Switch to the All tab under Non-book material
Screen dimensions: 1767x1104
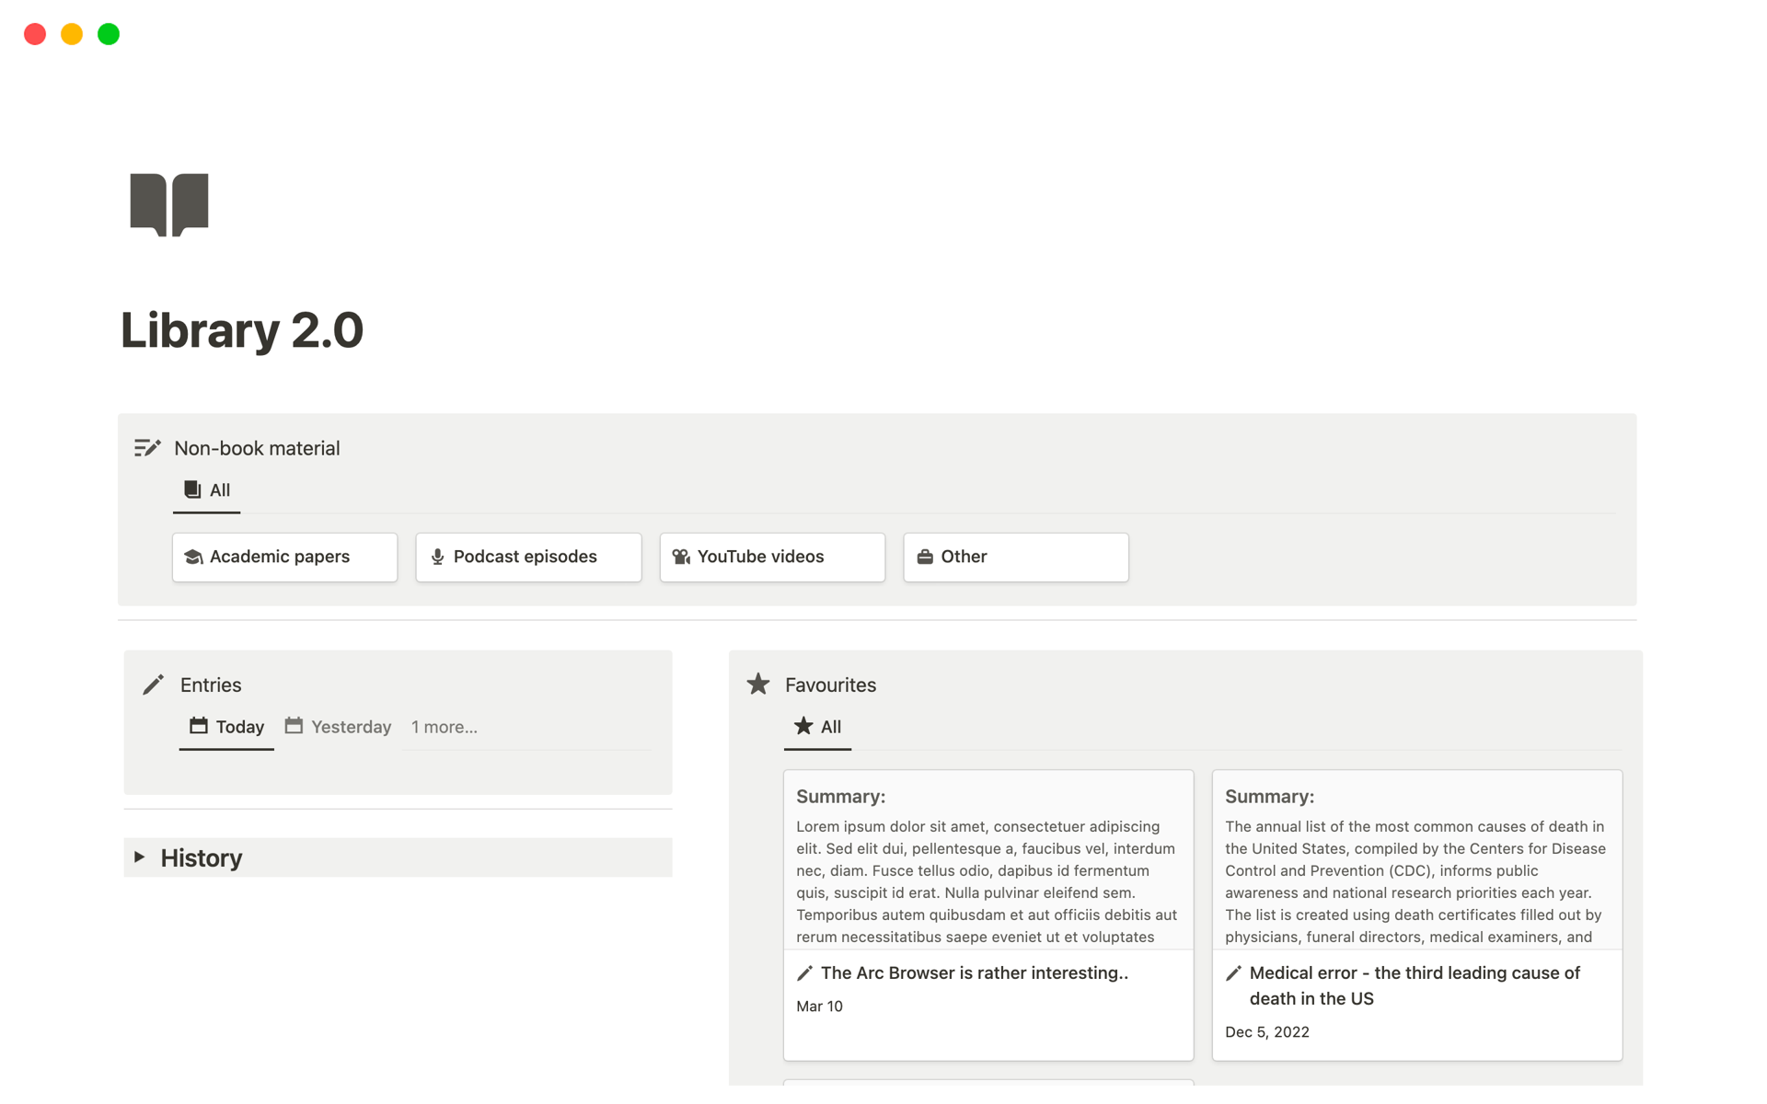[x=206, y=489]
